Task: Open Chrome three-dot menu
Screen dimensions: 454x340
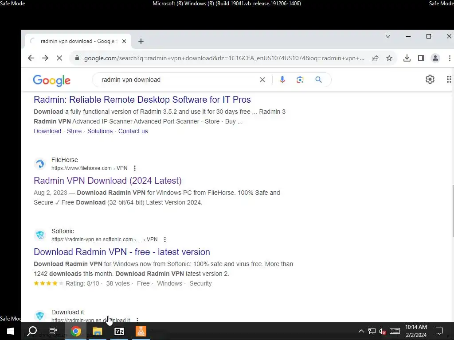Action: 450,58
